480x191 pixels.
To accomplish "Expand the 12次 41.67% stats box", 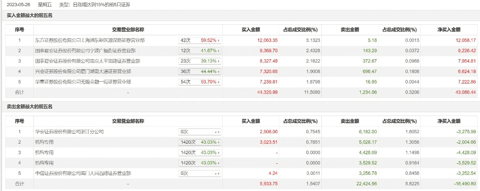I will 200,51.
